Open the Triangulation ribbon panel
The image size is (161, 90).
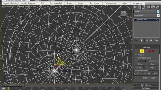111,3
